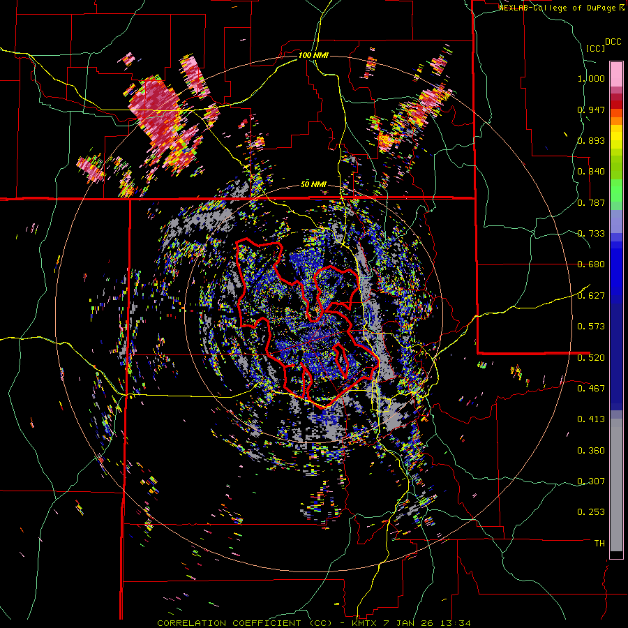Screen dimensions: 628x628
Task: Click the large pink echo cluster in the northwest
Action: point(156,114)
